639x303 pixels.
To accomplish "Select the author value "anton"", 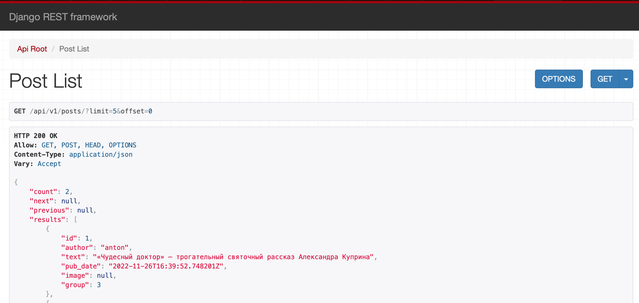I will pyautogui.click(x=115, y=248).
